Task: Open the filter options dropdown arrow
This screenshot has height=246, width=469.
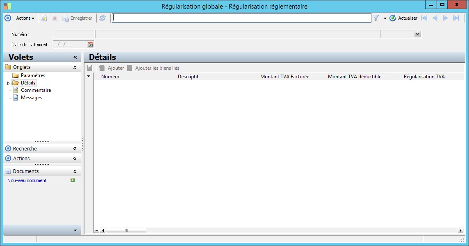Action: pyautogui.click(x=385, y=18)
